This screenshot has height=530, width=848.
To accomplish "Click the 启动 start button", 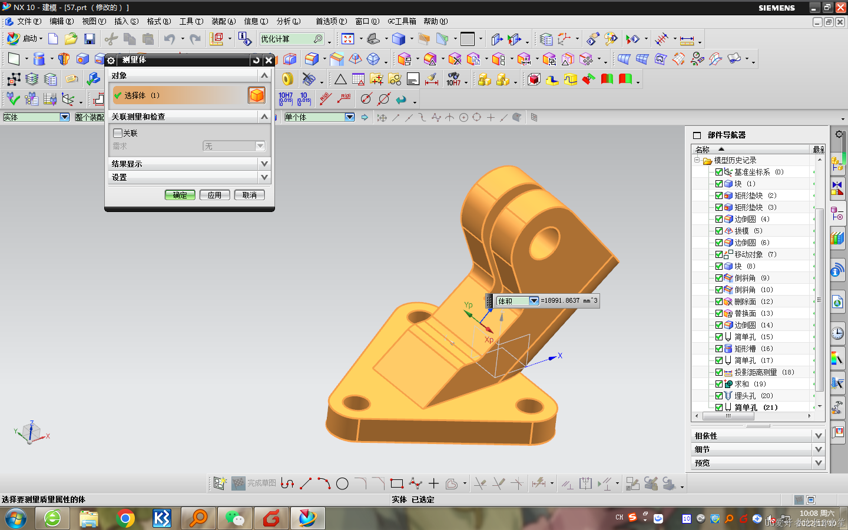I will 25,39.
